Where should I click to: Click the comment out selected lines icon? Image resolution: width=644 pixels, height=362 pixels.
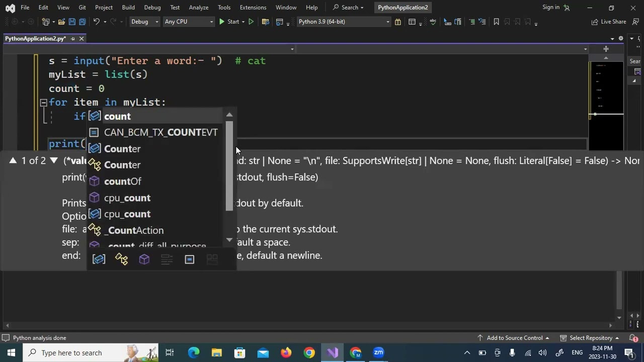472,22
